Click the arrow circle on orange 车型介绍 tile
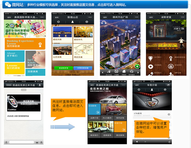 coord(124,130)
